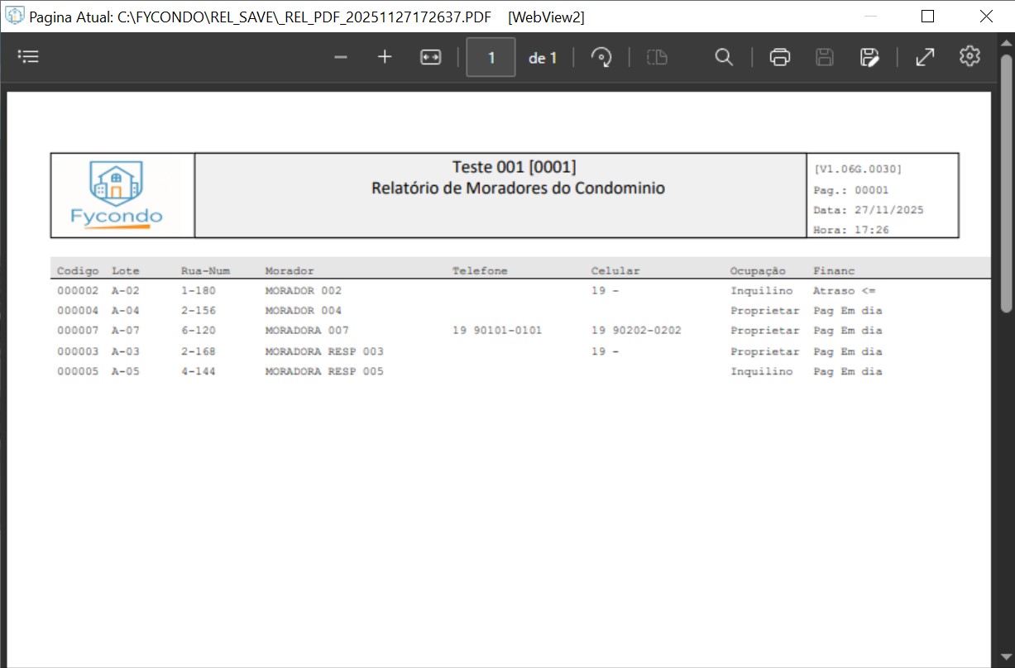Click the 'Atraso <=' financial status
This screenshot has height=668, width=1015.
pyautogui.click(x=844, y=291)
